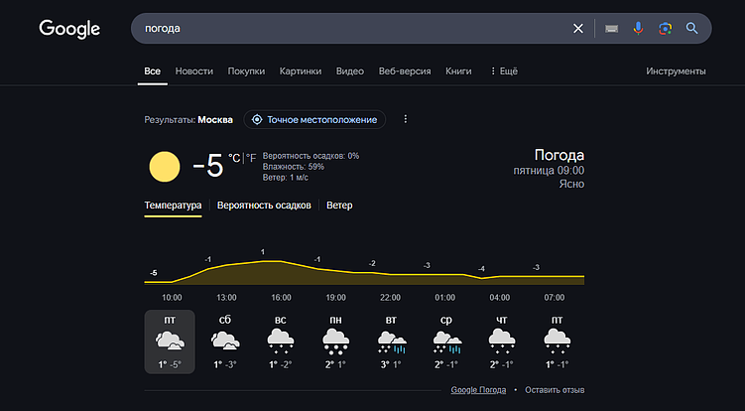Image resolution: width=745 pixels, height=411 pixels.
Task: Open the Новости results tab
Action: tap(193, 71)
